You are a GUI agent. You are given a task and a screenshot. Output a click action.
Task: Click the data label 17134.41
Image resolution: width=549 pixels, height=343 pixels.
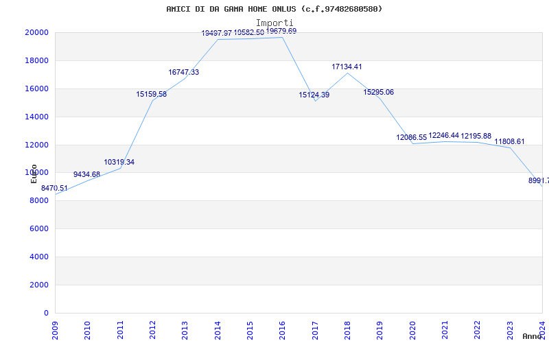[x=347, y=67]
